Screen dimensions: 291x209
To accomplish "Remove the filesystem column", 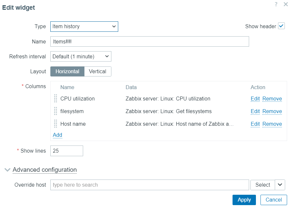I will (272, 111).
